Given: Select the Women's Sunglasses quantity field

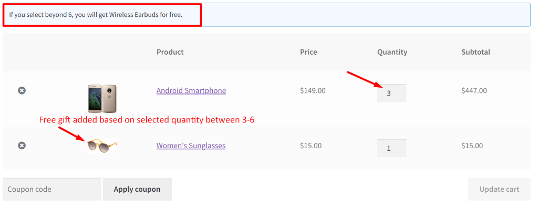Looking at the screenshot, I should coord(391,148).
